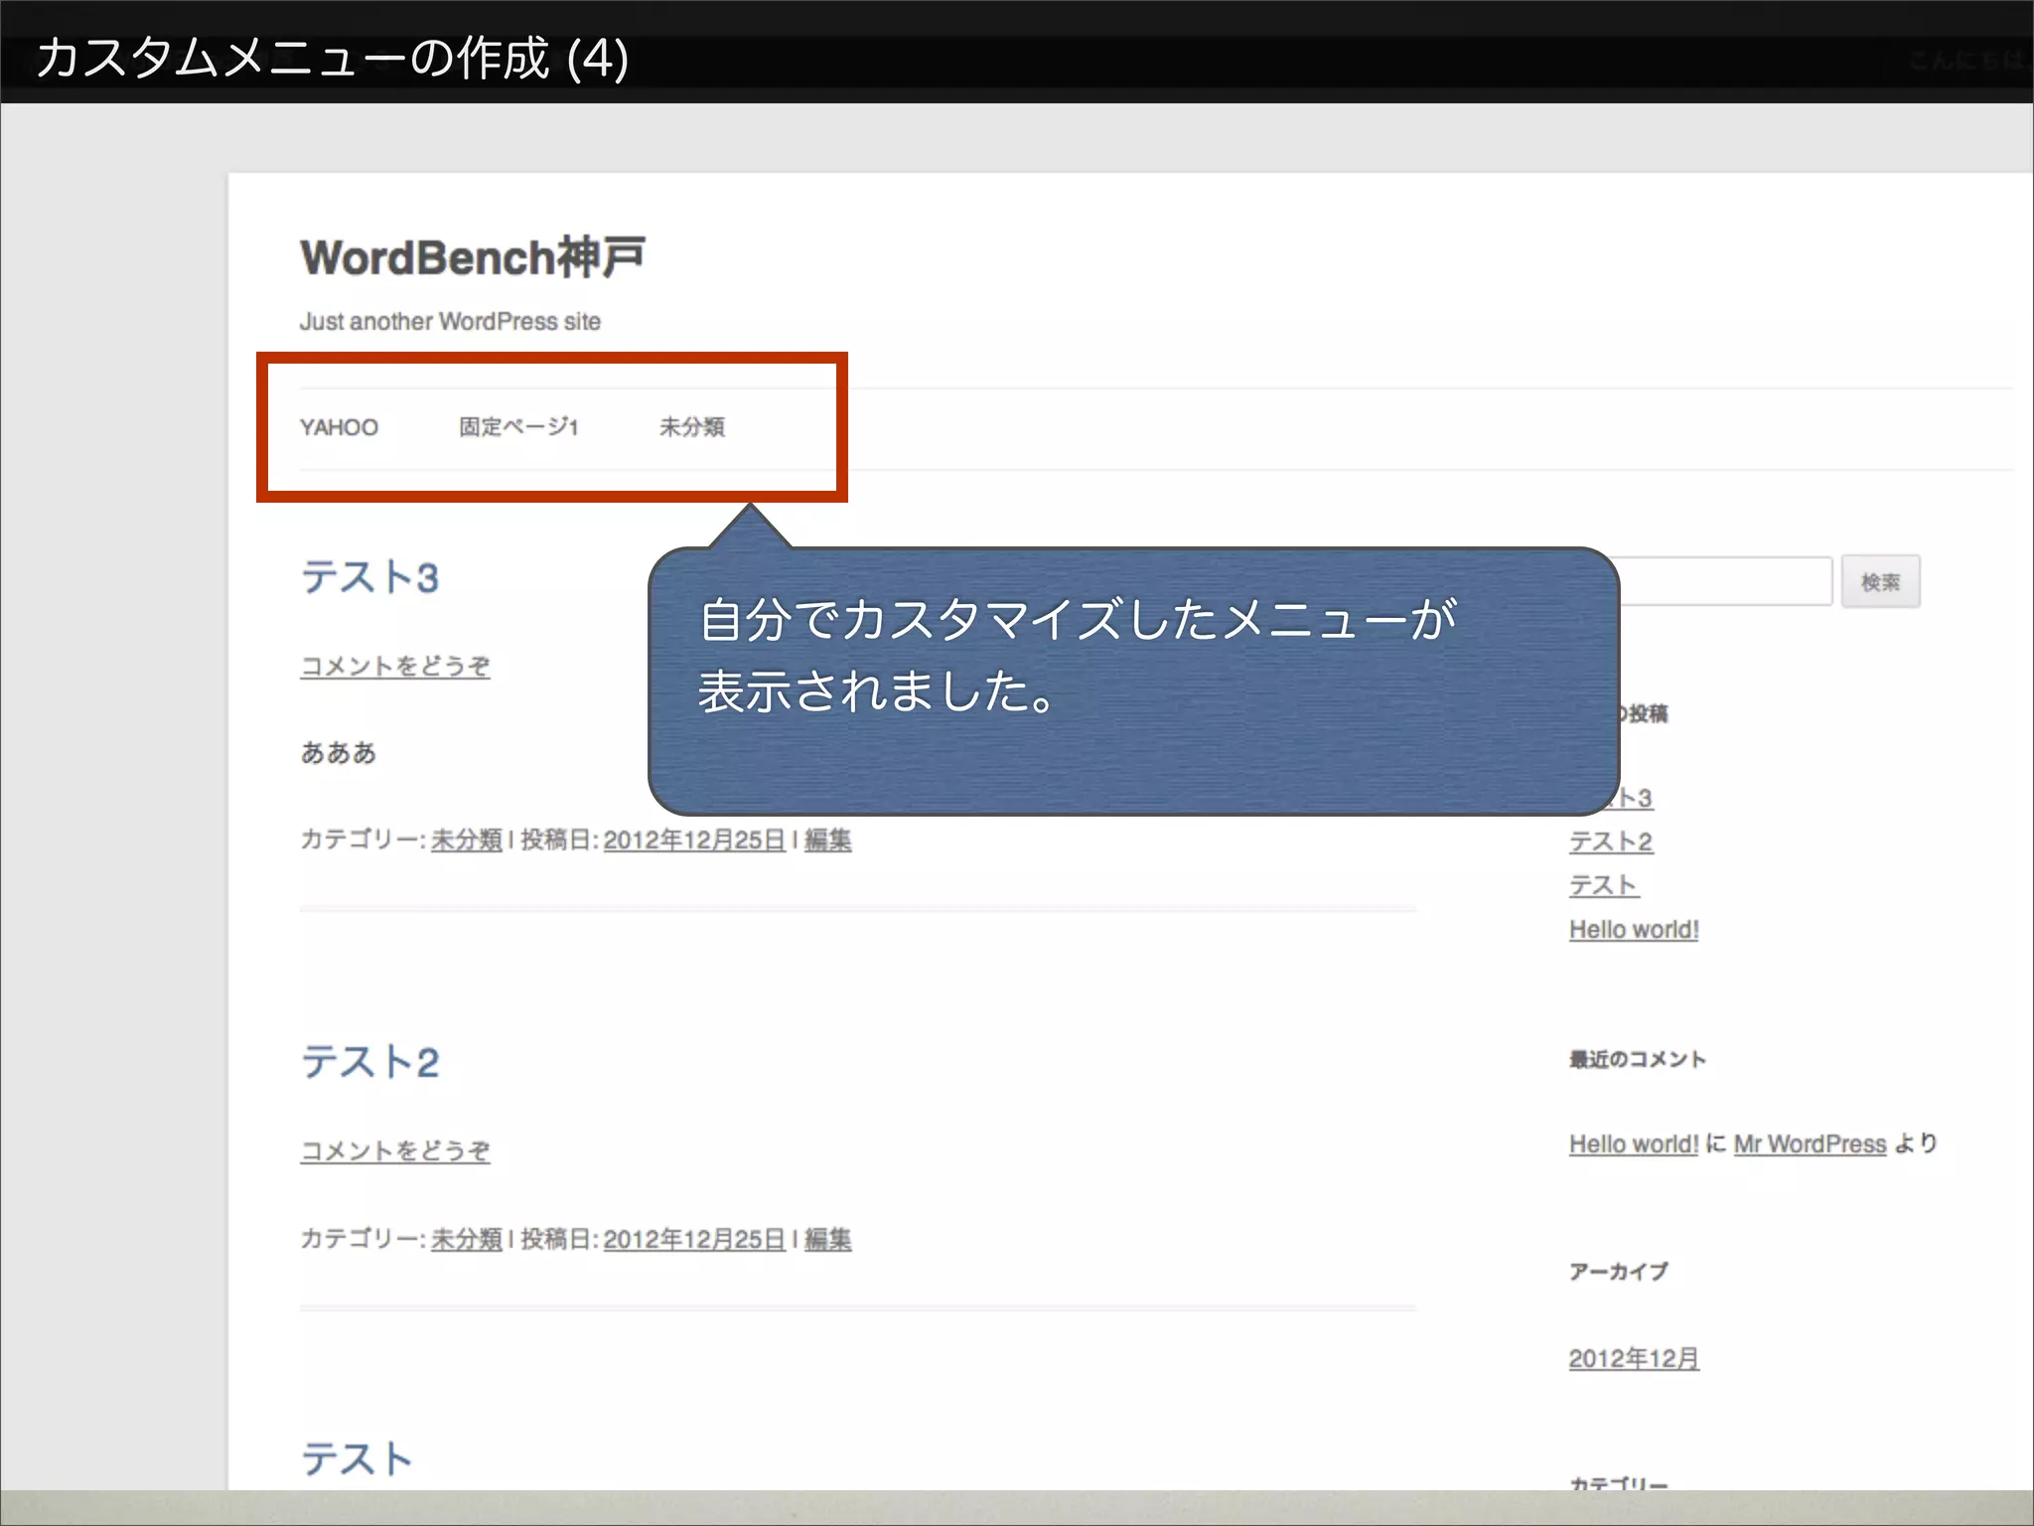Open 未分類 category link in テスト2 footer
This screenshot has height=1526, width=2034.
tap(467, 1239)
